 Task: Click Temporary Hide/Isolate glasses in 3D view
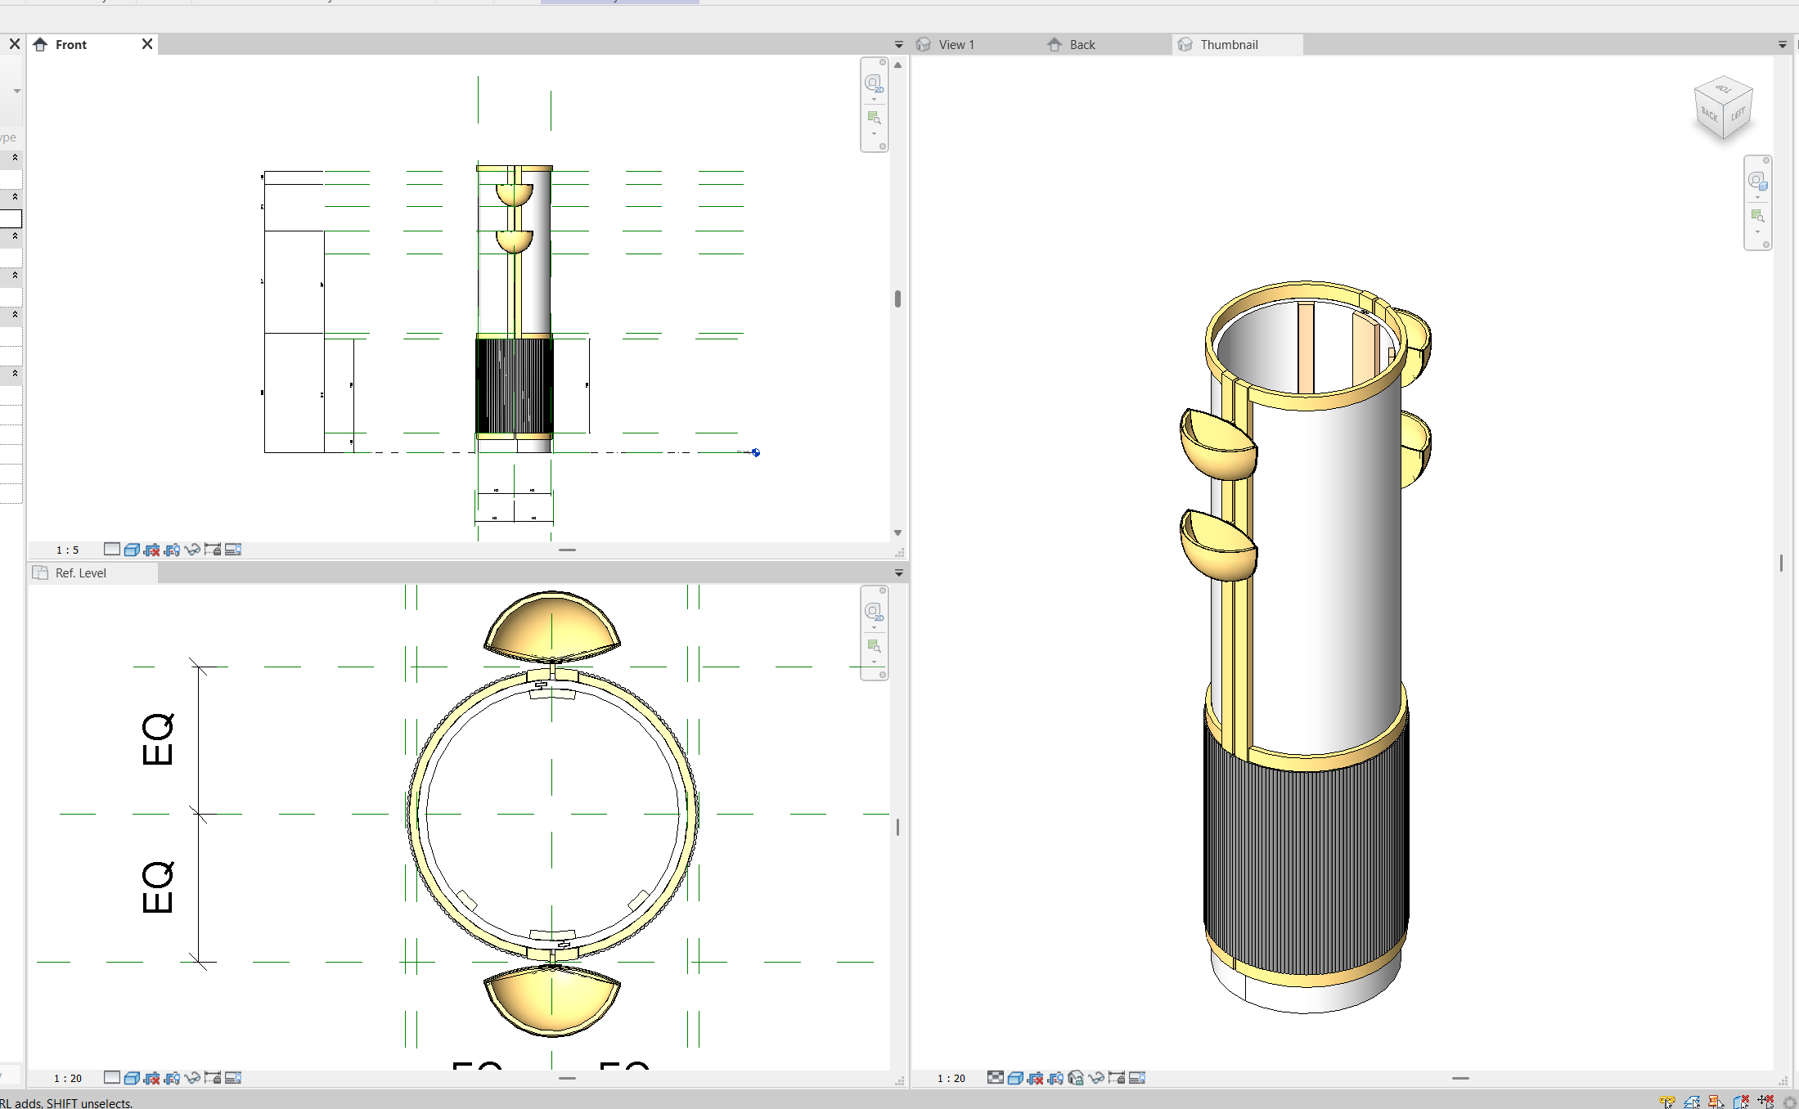pos(1096,1078)
